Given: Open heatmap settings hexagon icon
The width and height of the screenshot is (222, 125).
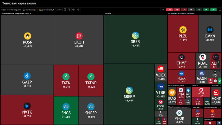Looking at the screenshot, I should click(x=74, y=10).
